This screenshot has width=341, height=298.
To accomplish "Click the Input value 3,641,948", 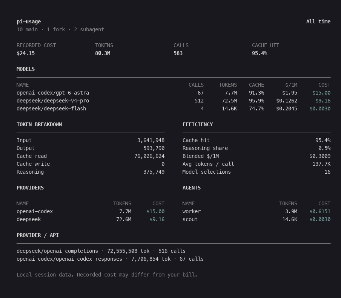I will click(x=151, y=140).
